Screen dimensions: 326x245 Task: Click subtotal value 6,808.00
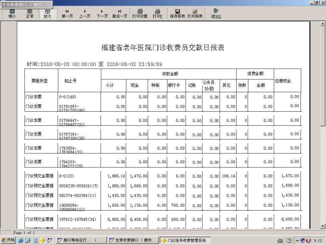pyautogui.click(x=116, y=219)
